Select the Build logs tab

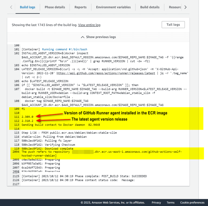[x=28, y=7]
